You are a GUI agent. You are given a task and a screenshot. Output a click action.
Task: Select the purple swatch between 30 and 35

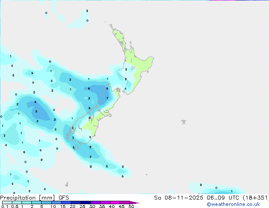(x=95, y=202)
